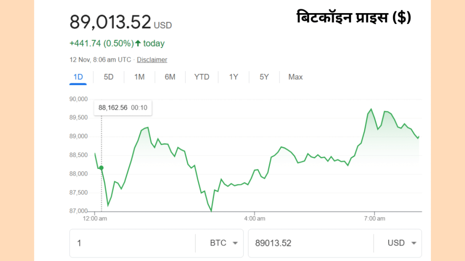Click the 89013.52 USD value field
This screenshot has width=465, height=261.
click(x=311, y=243)
